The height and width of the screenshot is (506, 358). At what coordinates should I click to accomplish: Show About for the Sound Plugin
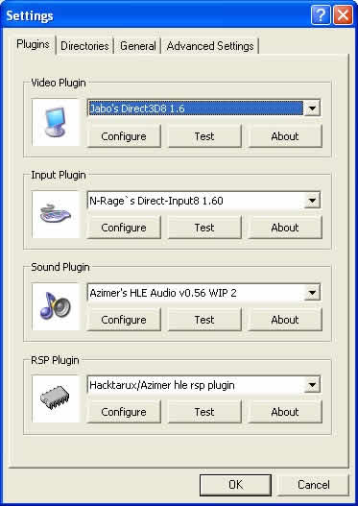pyautogui.click(x=285, y=320)
